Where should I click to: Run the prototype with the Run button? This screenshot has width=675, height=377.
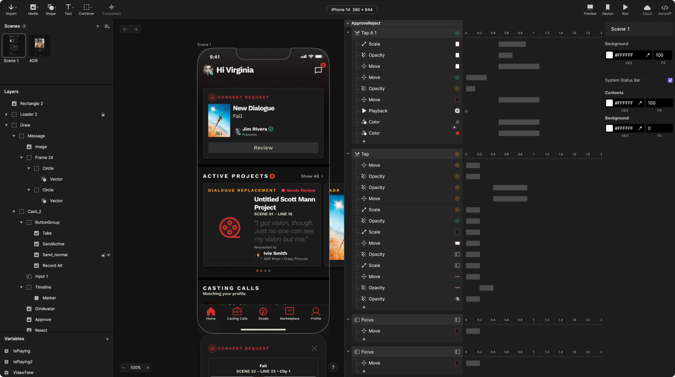pyautogui.click(x=625, y=9)
